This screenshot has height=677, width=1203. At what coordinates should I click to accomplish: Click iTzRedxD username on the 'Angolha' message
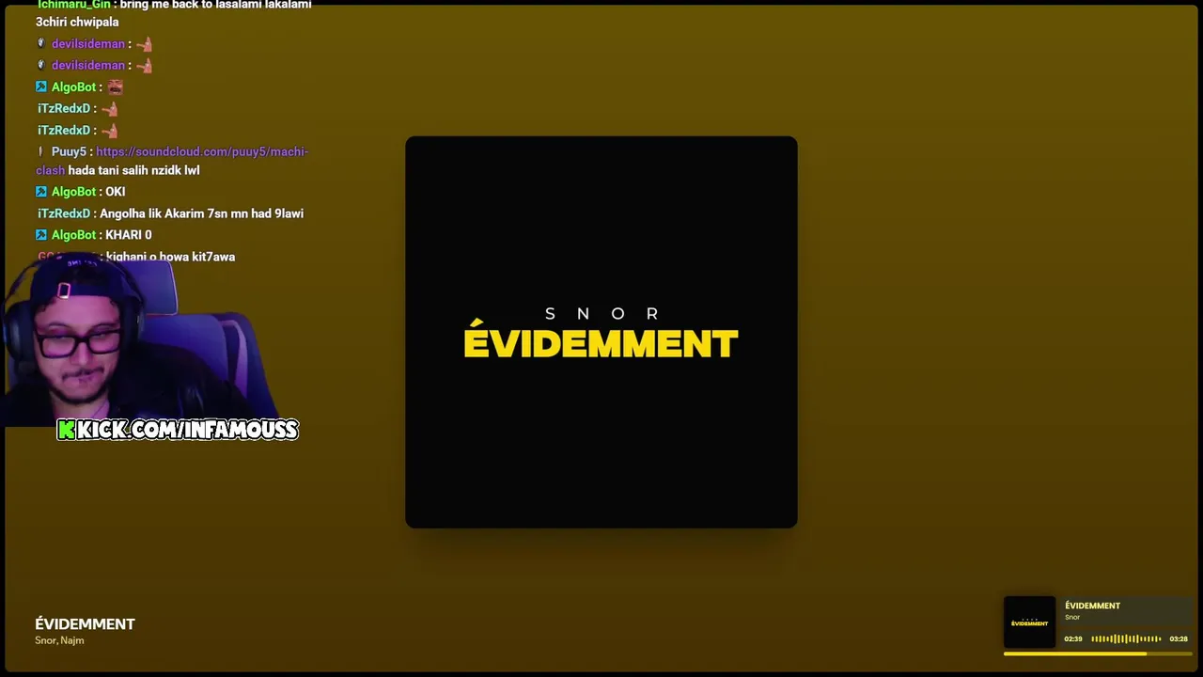click(x=64, y=213)
